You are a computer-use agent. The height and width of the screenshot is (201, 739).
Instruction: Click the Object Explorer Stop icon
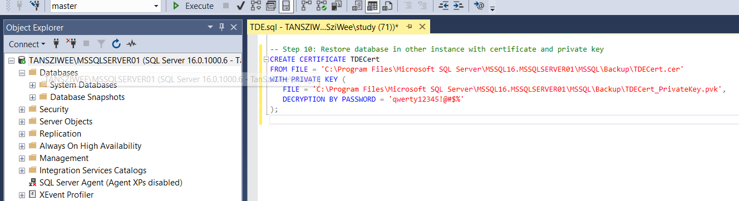86,43
